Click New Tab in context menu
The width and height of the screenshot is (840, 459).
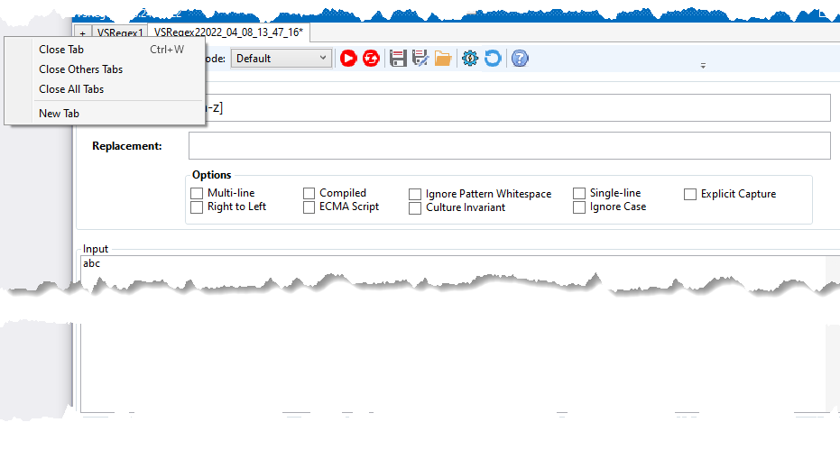coord(59,114)
